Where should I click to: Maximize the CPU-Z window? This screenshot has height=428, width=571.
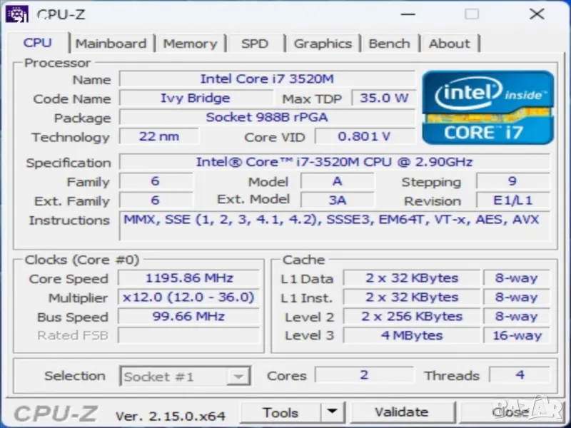[472, 14]
